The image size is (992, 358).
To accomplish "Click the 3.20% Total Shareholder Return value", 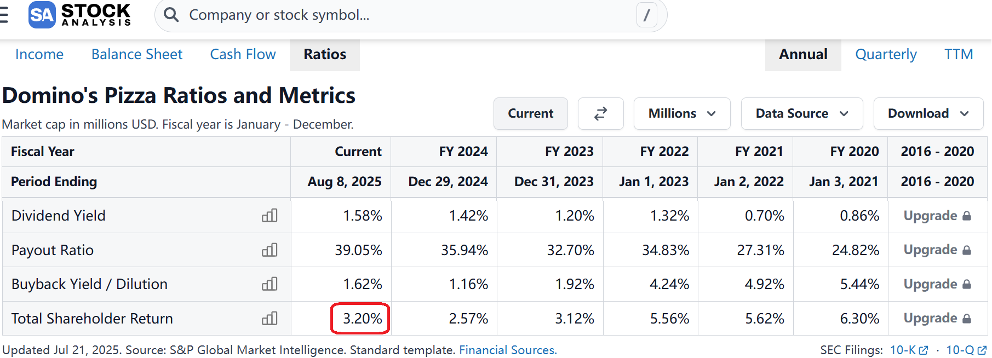I will pos(362,319).
